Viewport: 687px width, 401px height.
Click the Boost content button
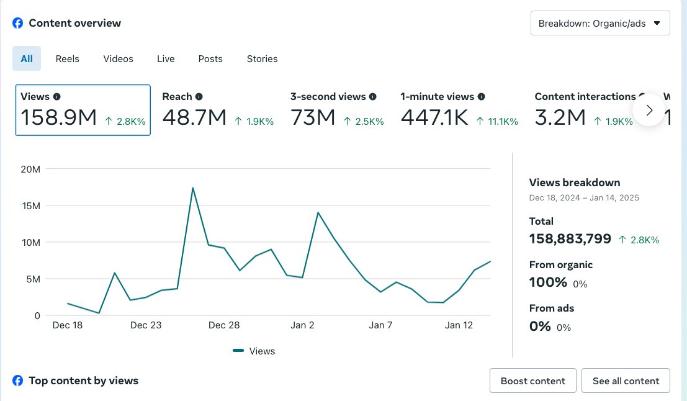click(532, 381)
